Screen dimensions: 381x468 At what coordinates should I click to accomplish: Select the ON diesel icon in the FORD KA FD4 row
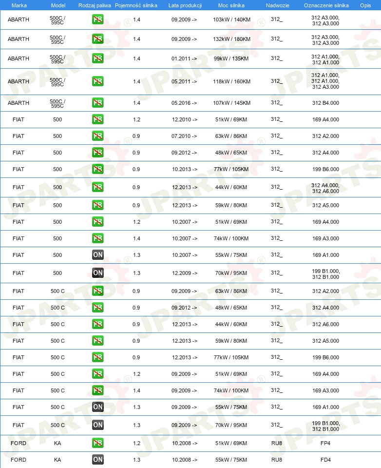(x=98, y=460)
